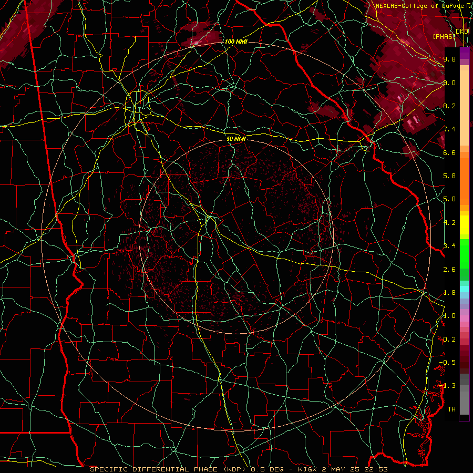Pick the dark orange segment of color bar
This screenshot has height=473, width=473.
coord(464,181)
